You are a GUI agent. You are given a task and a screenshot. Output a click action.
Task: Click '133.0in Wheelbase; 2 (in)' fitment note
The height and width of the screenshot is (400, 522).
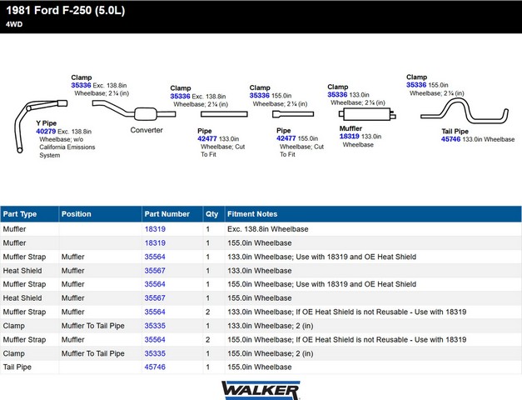pos(271,326)
